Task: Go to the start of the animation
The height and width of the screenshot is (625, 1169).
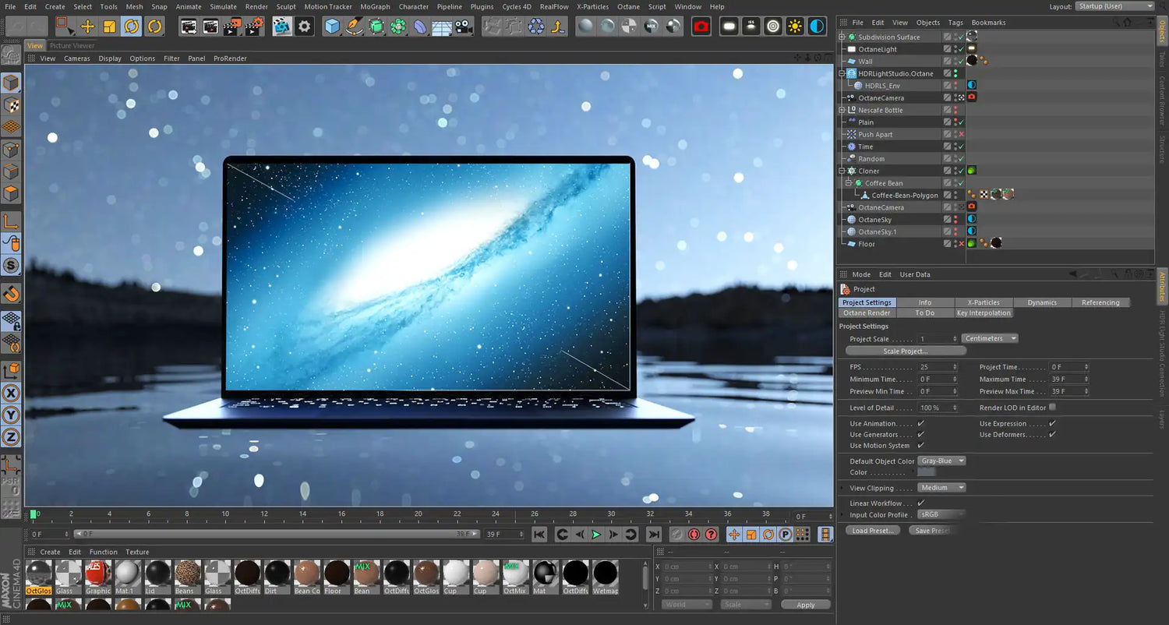Action: pyautogui.click(x=539, y=535)
